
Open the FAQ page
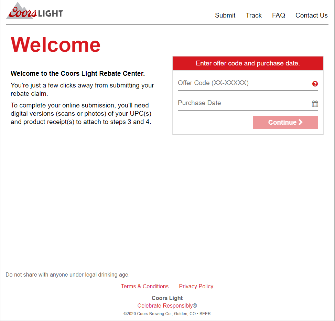[278, 15]
